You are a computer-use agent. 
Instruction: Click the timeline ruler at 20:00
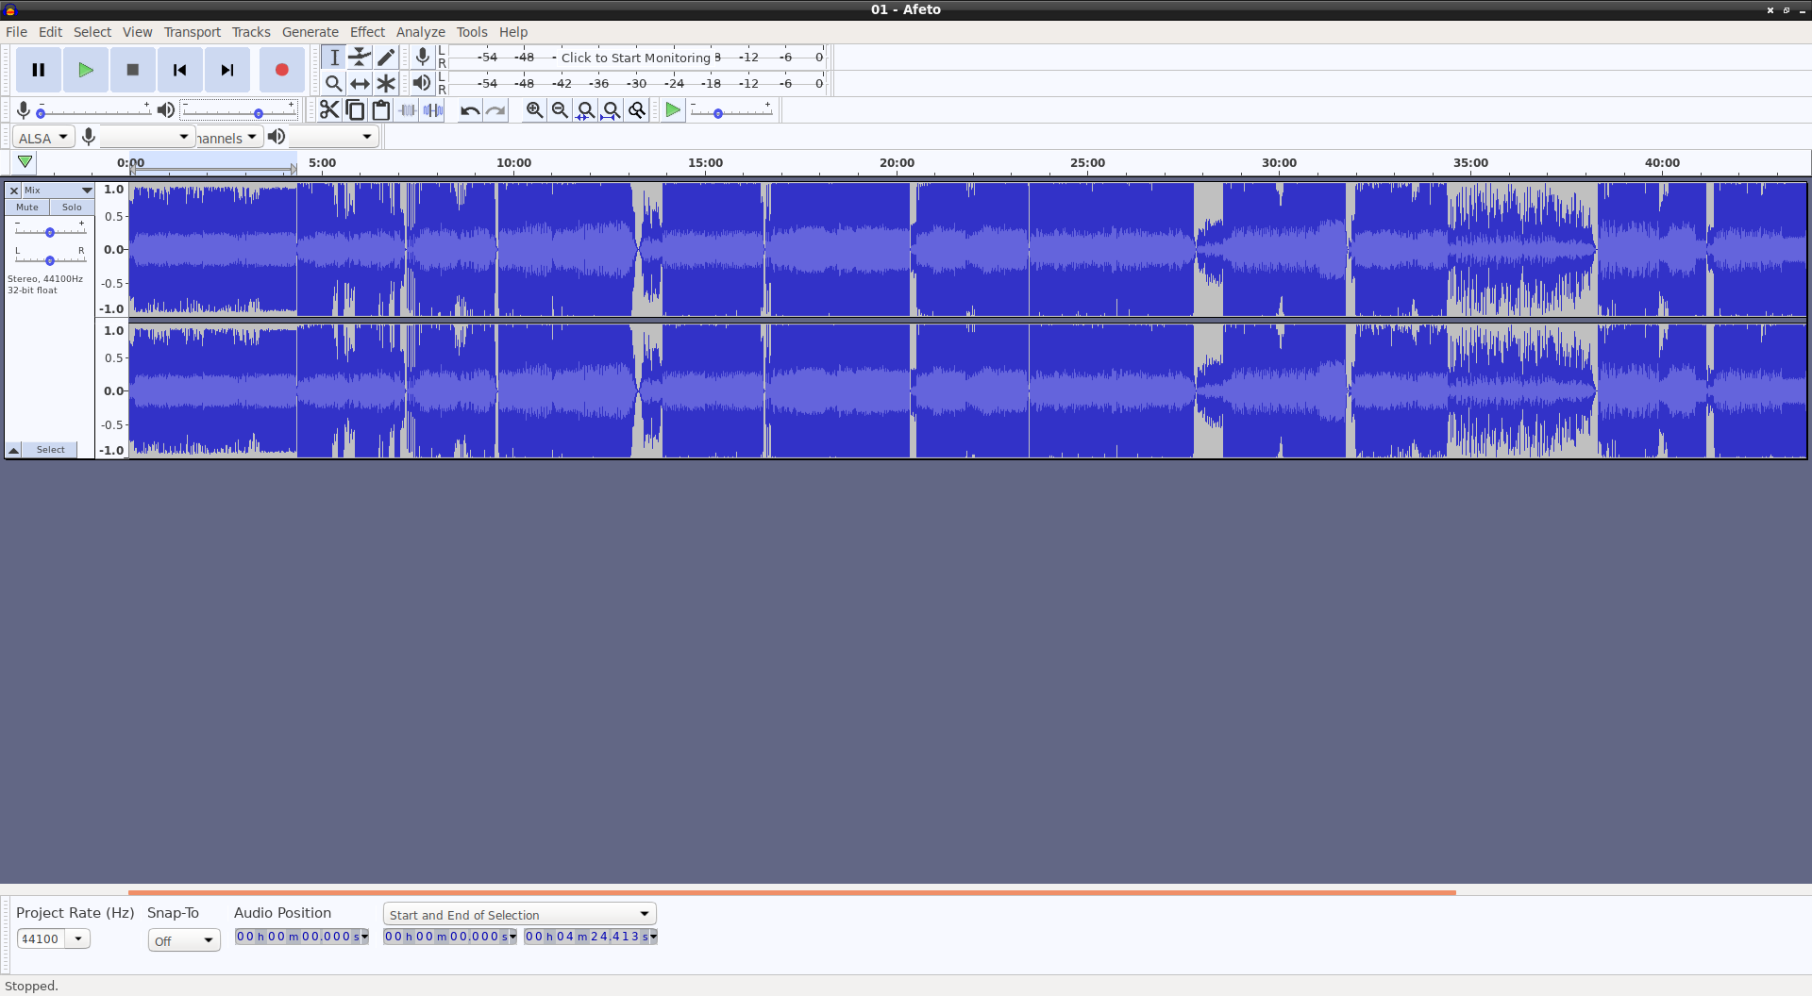[x=897, y=163]
